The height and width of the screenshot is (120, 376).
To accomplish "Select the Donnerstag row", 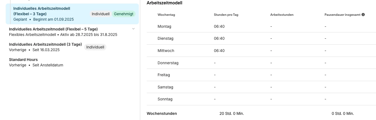I will [x=168, y=63].
